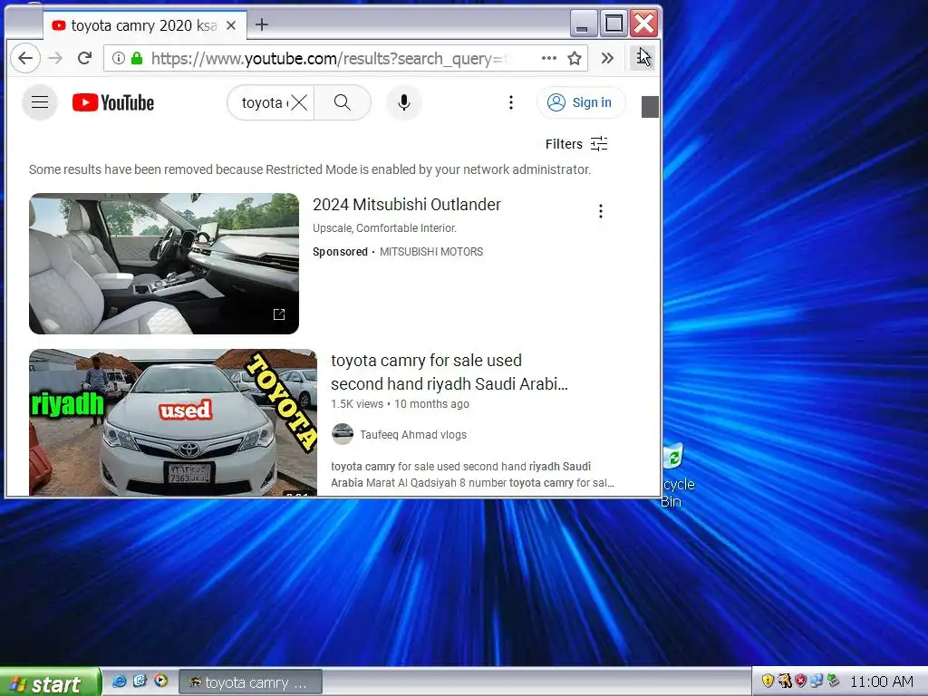The height and width of the screenshot is (696, 928).
Task: Click the second quick launch icon
Action: point(140,681)
